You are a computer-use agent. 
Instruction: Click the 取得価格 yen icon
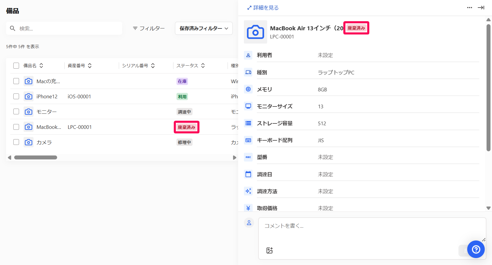(248, 208)
